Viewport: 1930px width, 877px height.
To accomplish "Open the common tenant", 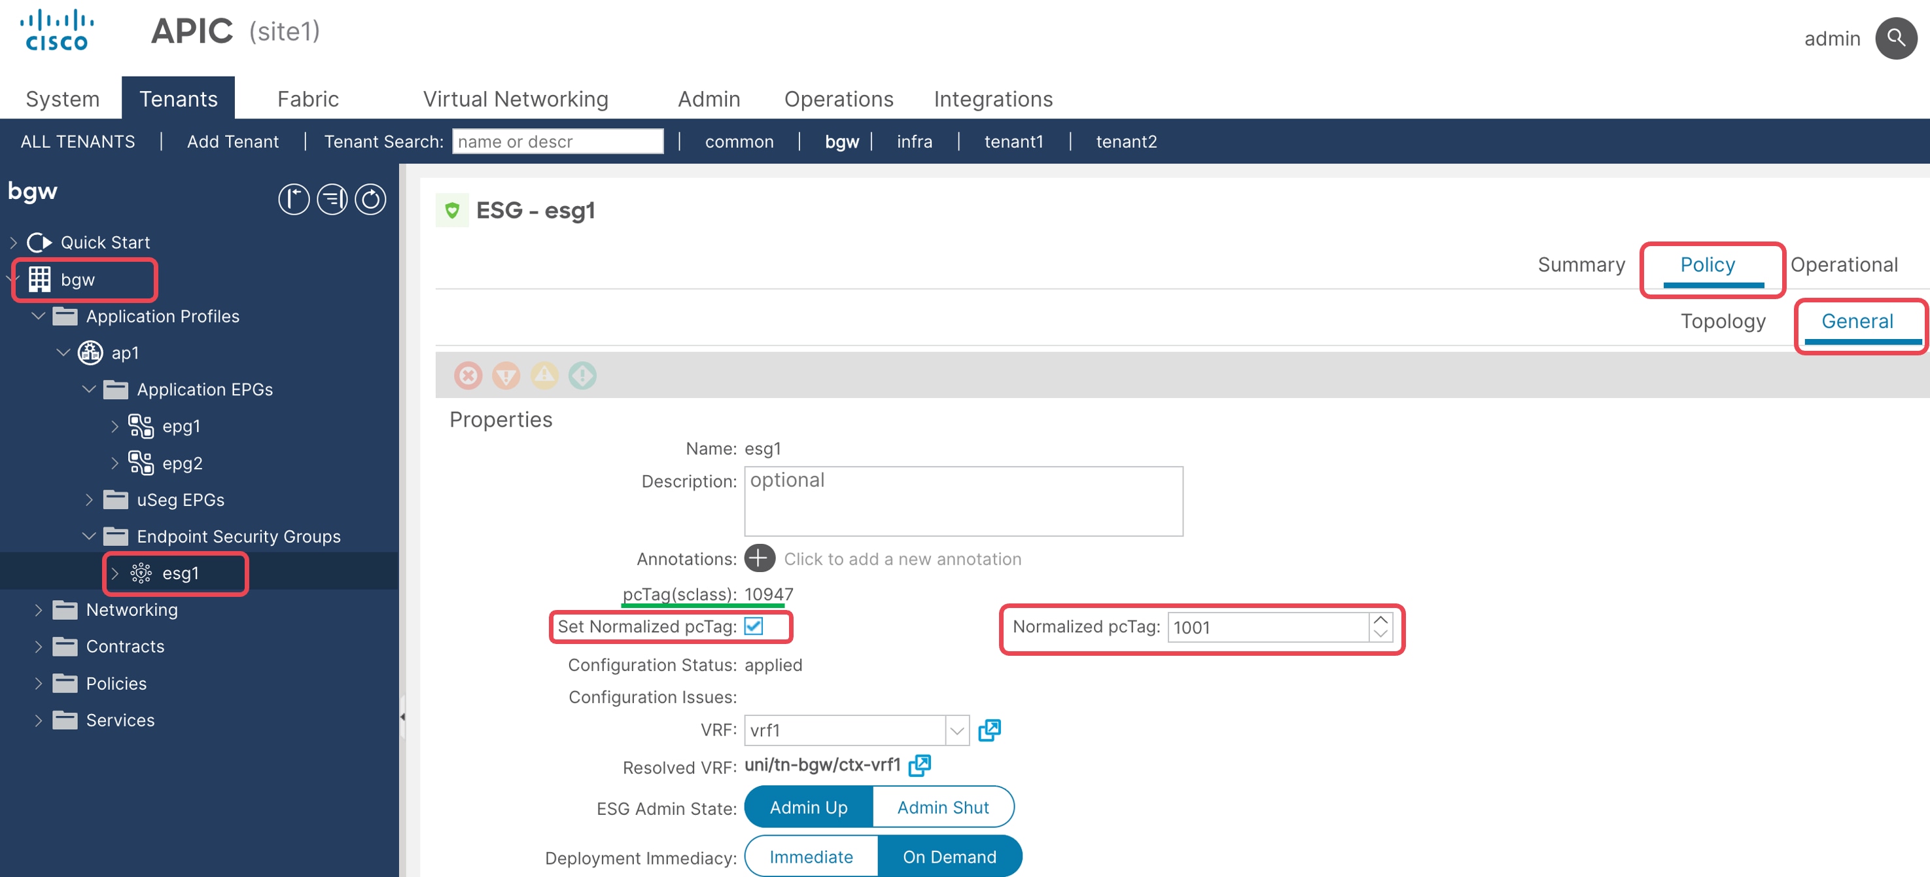I will pyautogui.click(x=739, y=141).
